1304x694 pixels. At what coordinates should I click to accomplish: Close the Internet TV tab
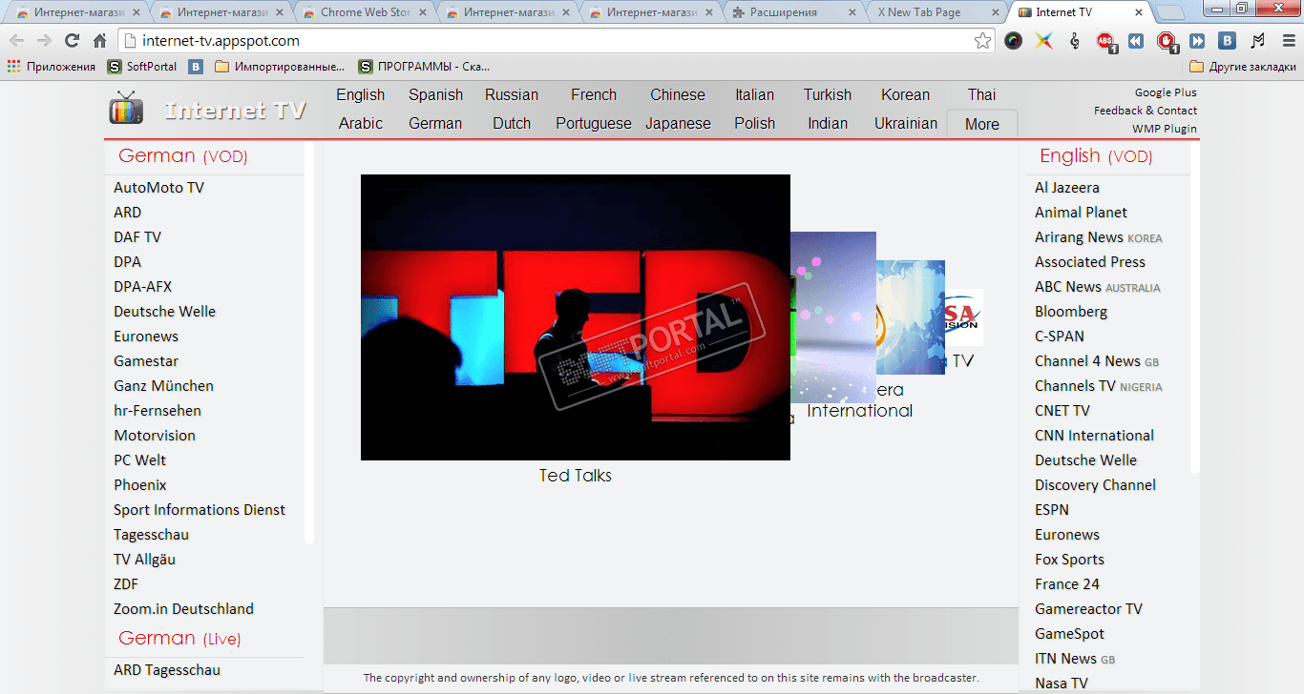pyautogui.click(x=1139, y=12)
